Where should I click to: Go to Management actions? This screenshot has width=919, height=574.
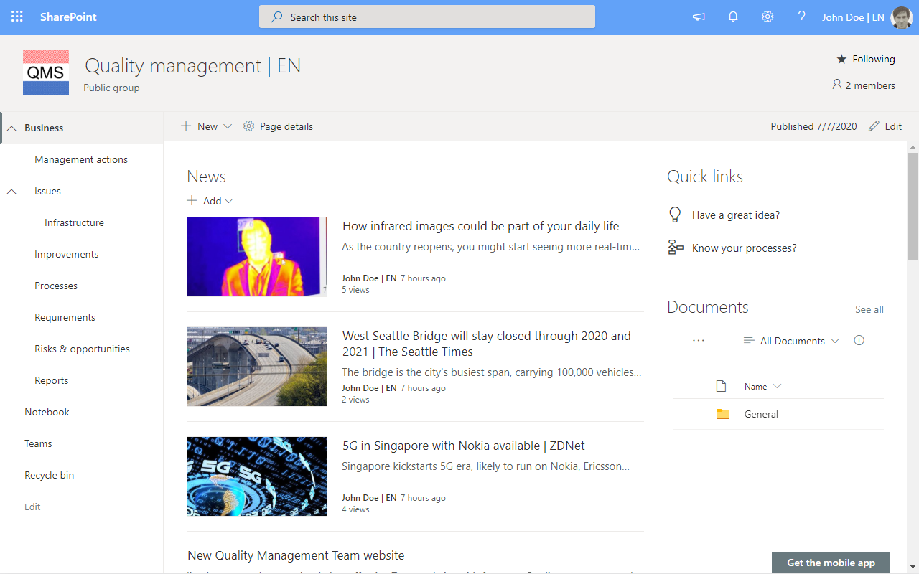click(81, 159)
